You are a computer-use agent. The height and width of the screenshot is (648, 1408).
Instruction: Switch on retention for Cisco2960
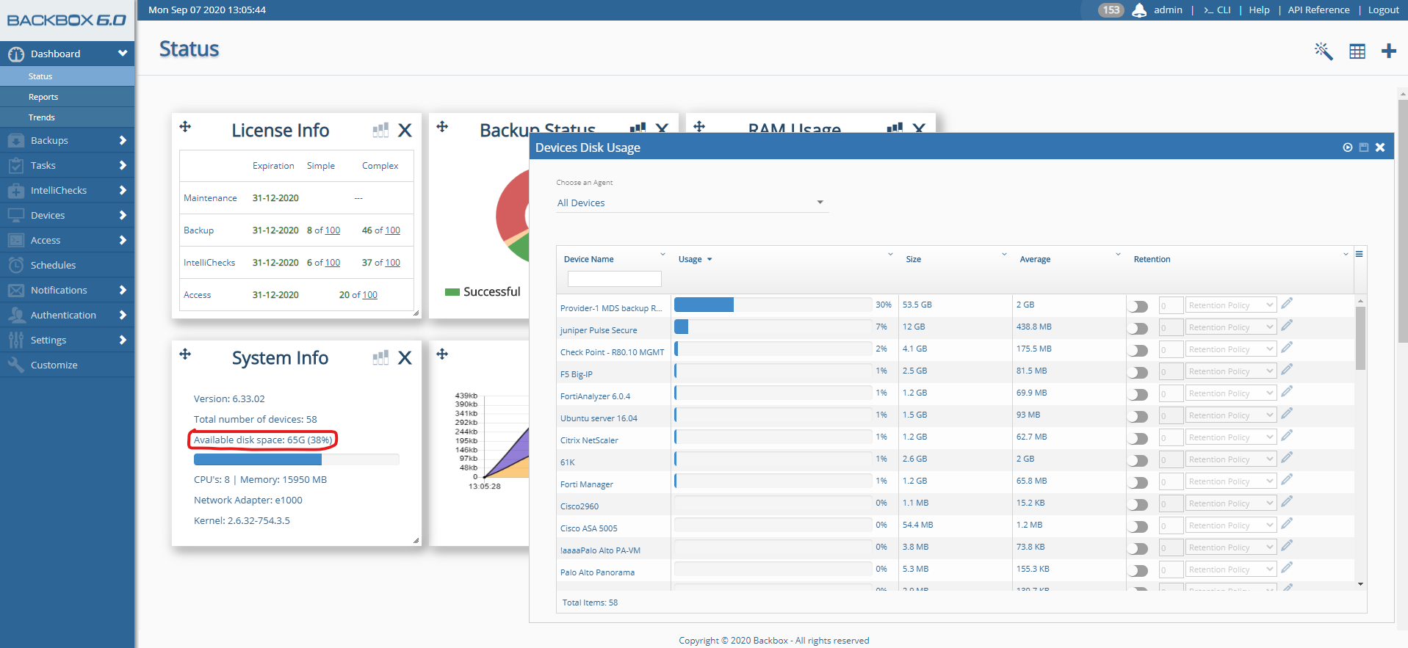(x=1138, y=504)
